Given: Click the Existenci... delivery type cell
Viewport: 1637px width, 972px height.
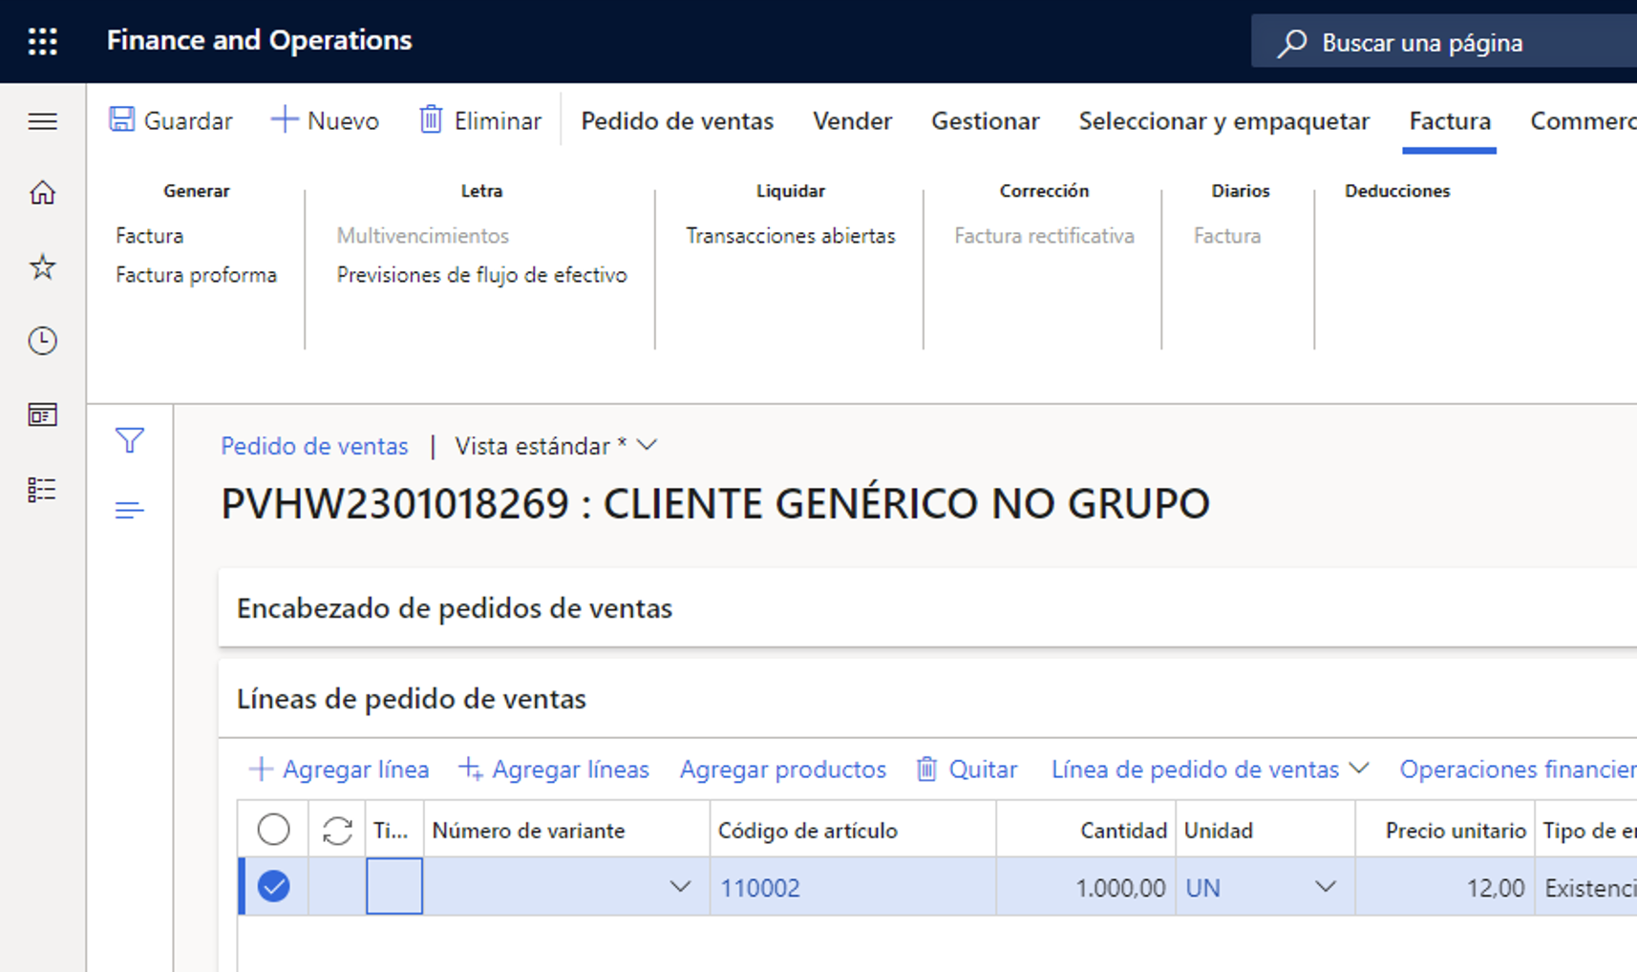Looking at the screenshot, I should (x=1586, y=887).
